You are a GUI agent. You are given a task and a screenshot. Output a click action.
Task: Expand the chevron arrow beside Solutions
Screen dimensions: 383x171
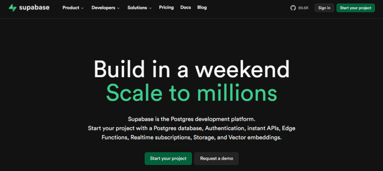[x=150, y=8]
